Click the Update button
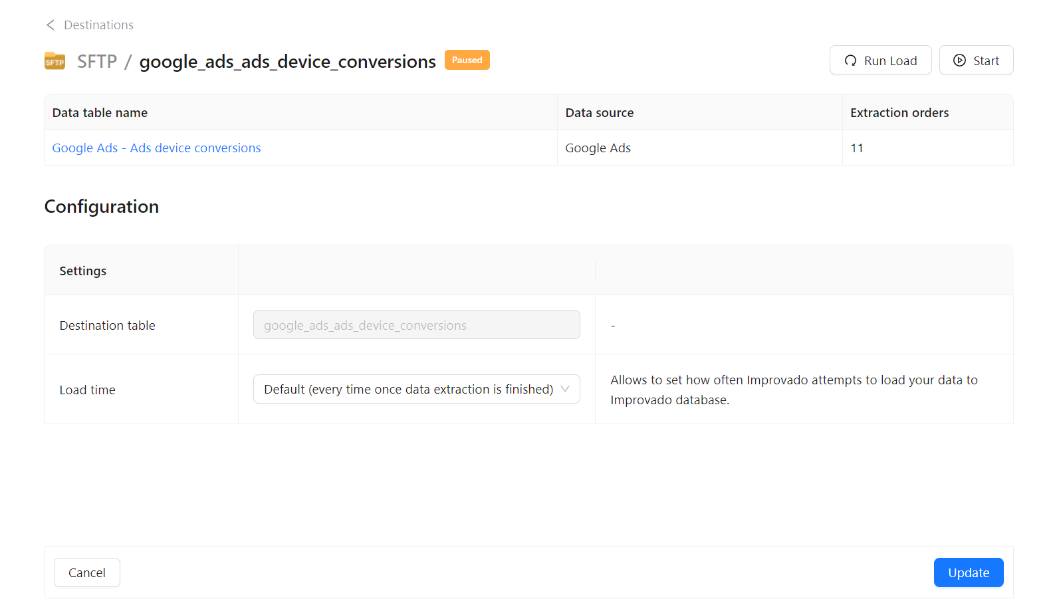1053x613 pixels. pos(969,572)
